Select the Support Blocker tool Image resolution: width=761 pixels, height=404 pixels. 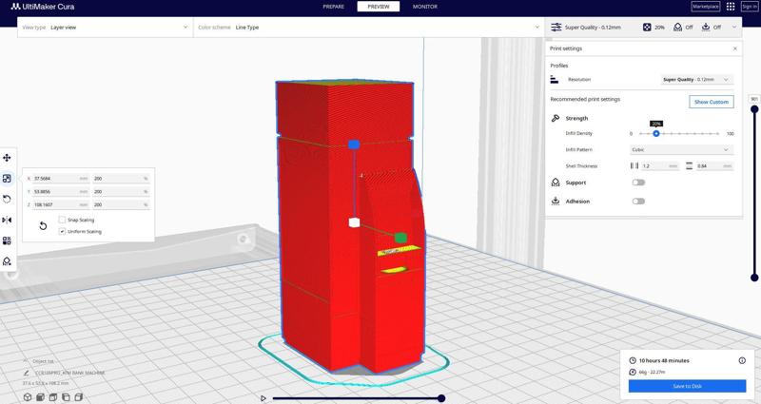[x=7, y=262]
